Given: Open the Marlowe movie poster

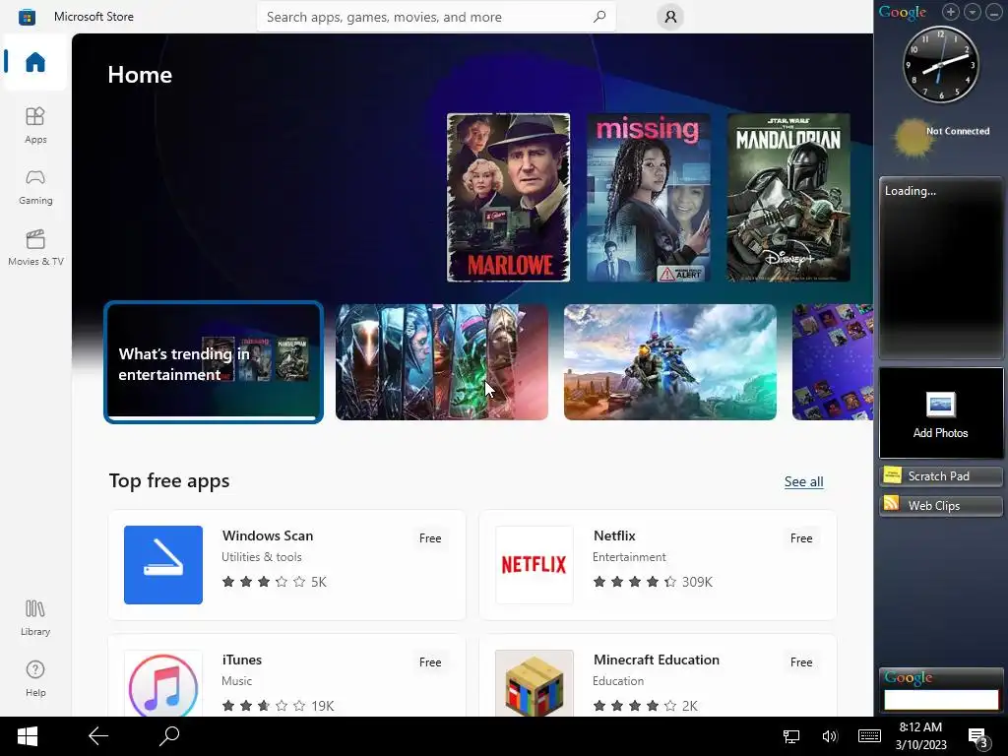Looking at the screenshot, I should (509, 197).
